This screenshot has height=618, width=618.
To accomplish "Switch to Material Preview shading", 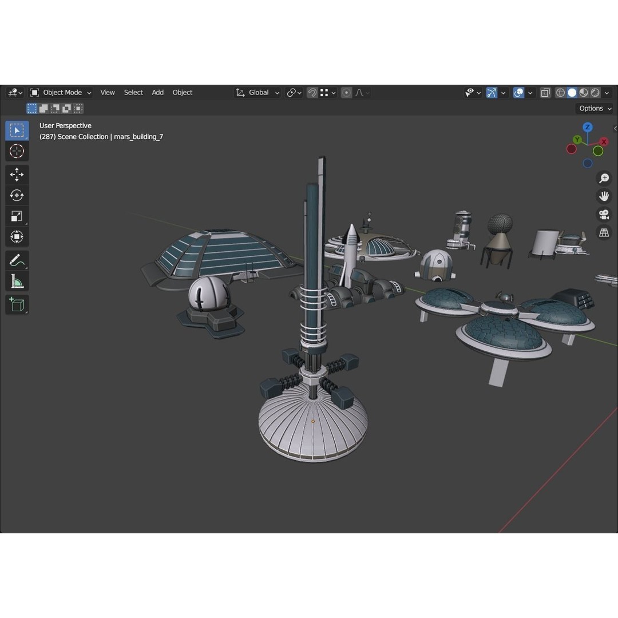I will tap(584, 92).
